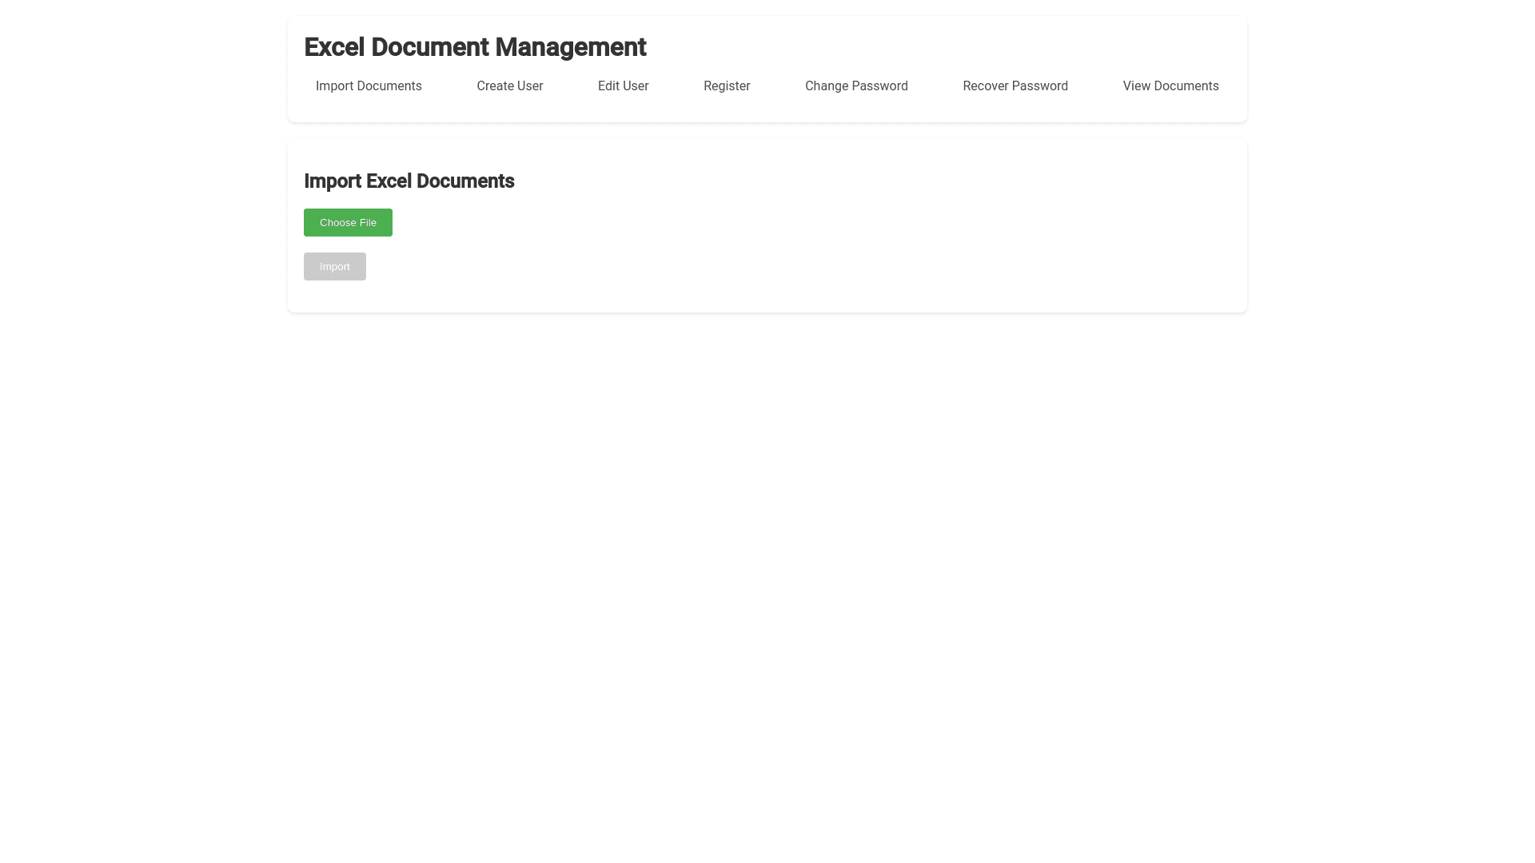Open the Import Documents nav link

click(369, 86)
